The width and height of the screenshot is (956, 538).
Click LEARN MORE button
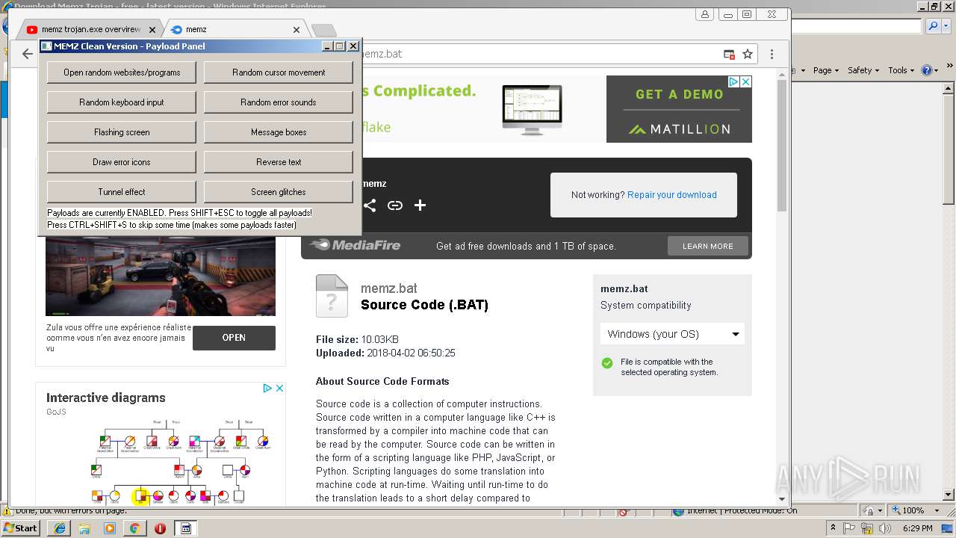point(707,246)
